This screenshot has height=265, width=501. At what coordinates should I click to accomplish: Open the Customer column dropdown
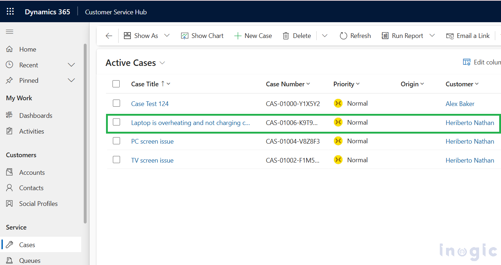(x=477, y=84)
